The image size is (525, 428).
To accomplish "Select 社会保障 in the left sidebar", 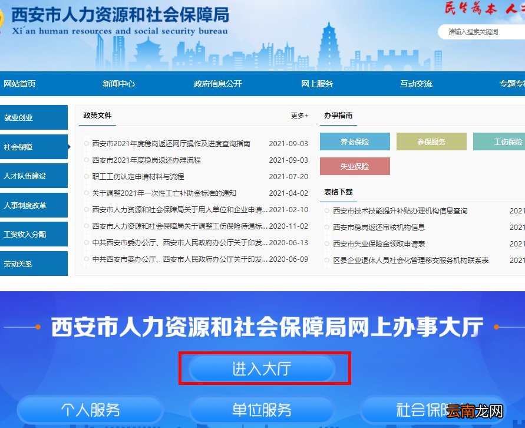I will 34,147.
